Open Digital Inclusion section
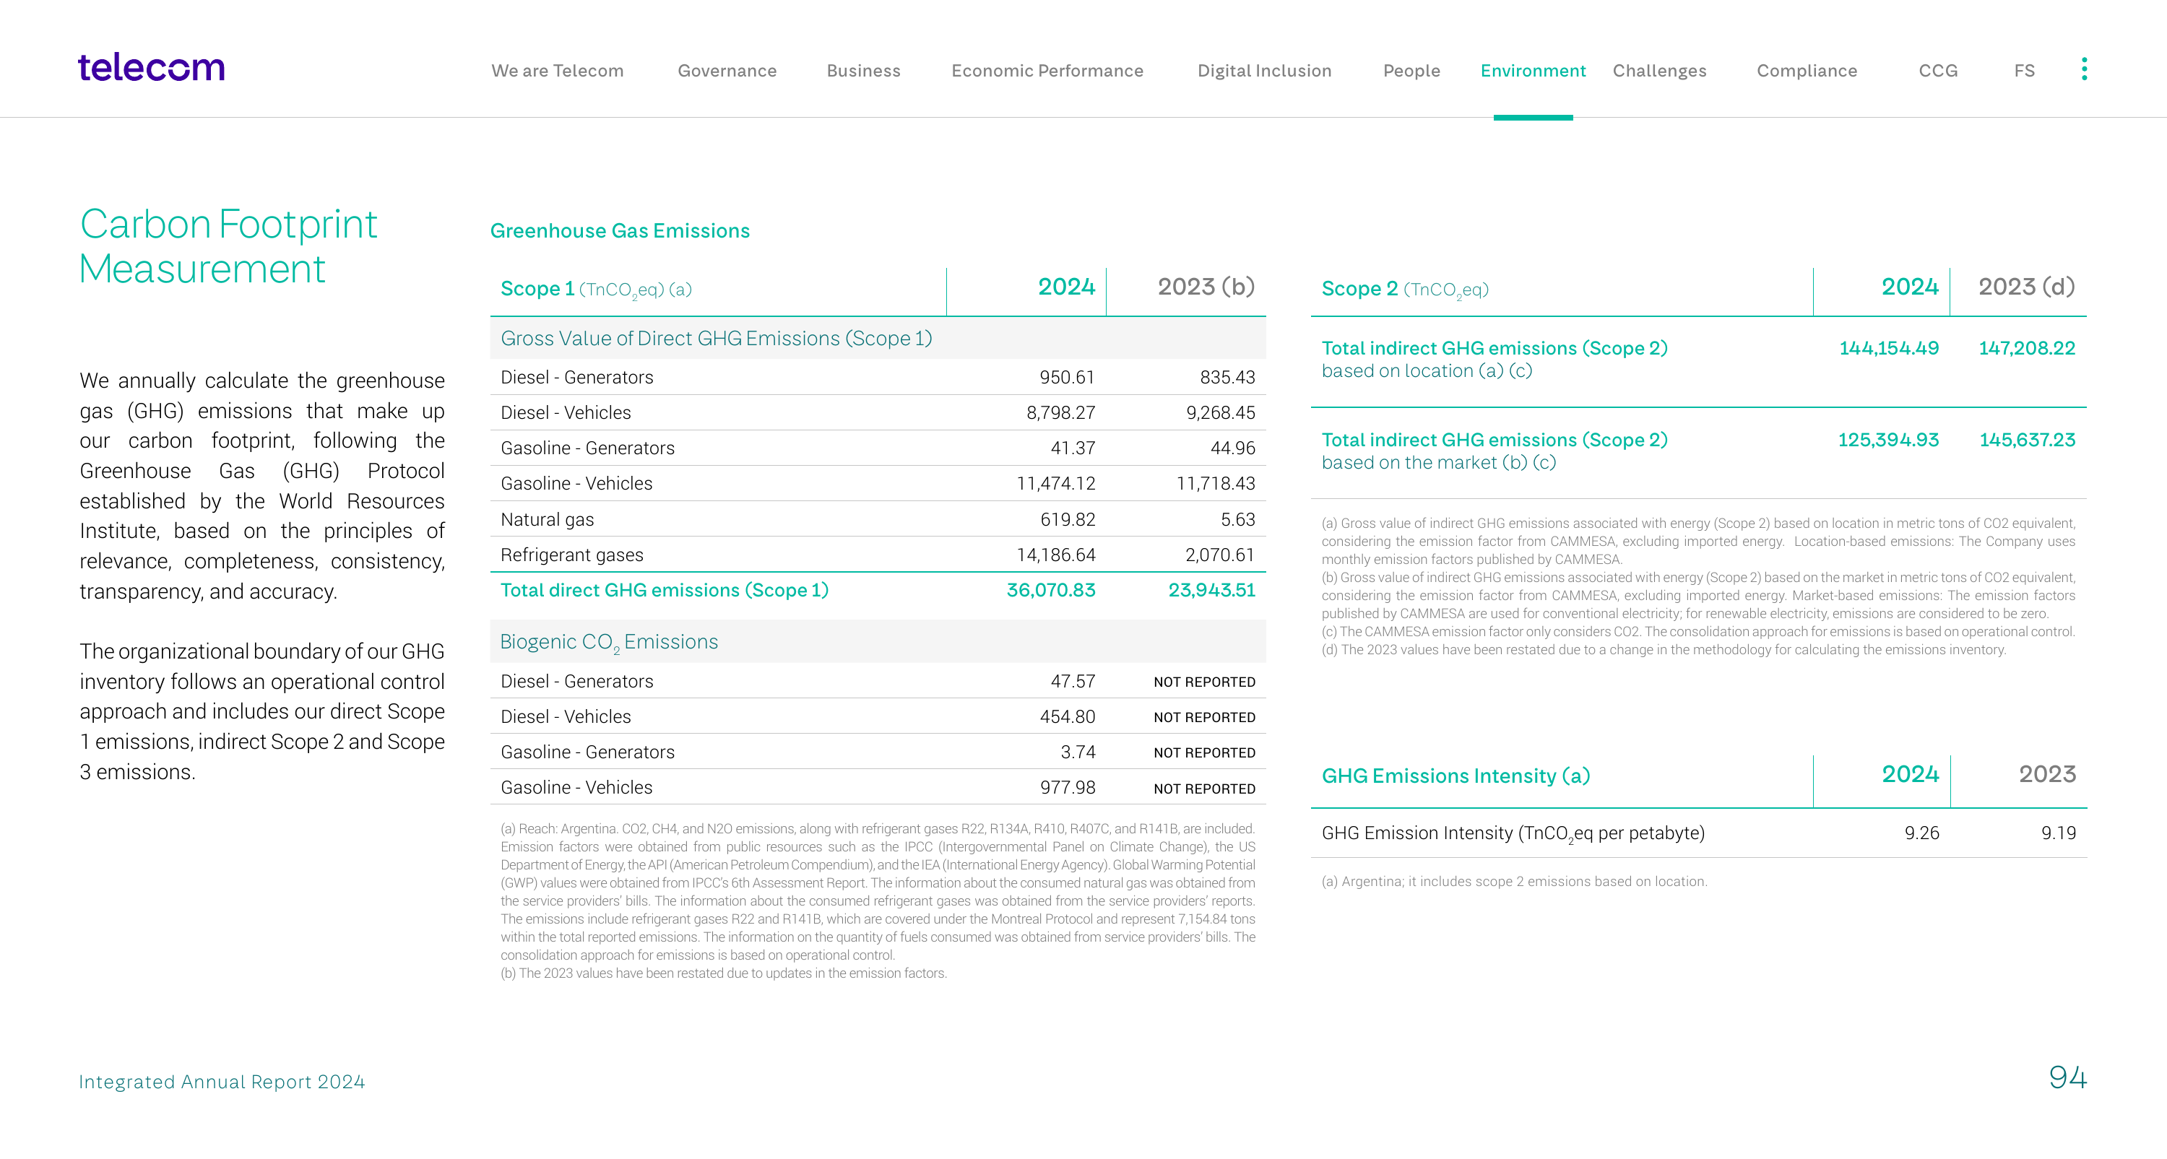The width and height of the screenshot is (2167, 1159). point(1264,71)
